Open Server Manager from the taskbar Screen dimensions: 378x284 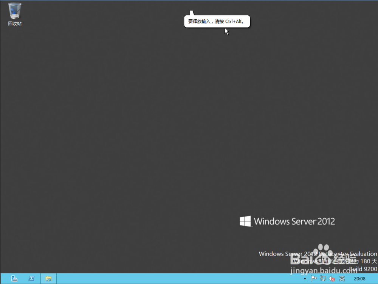[14, 278]
